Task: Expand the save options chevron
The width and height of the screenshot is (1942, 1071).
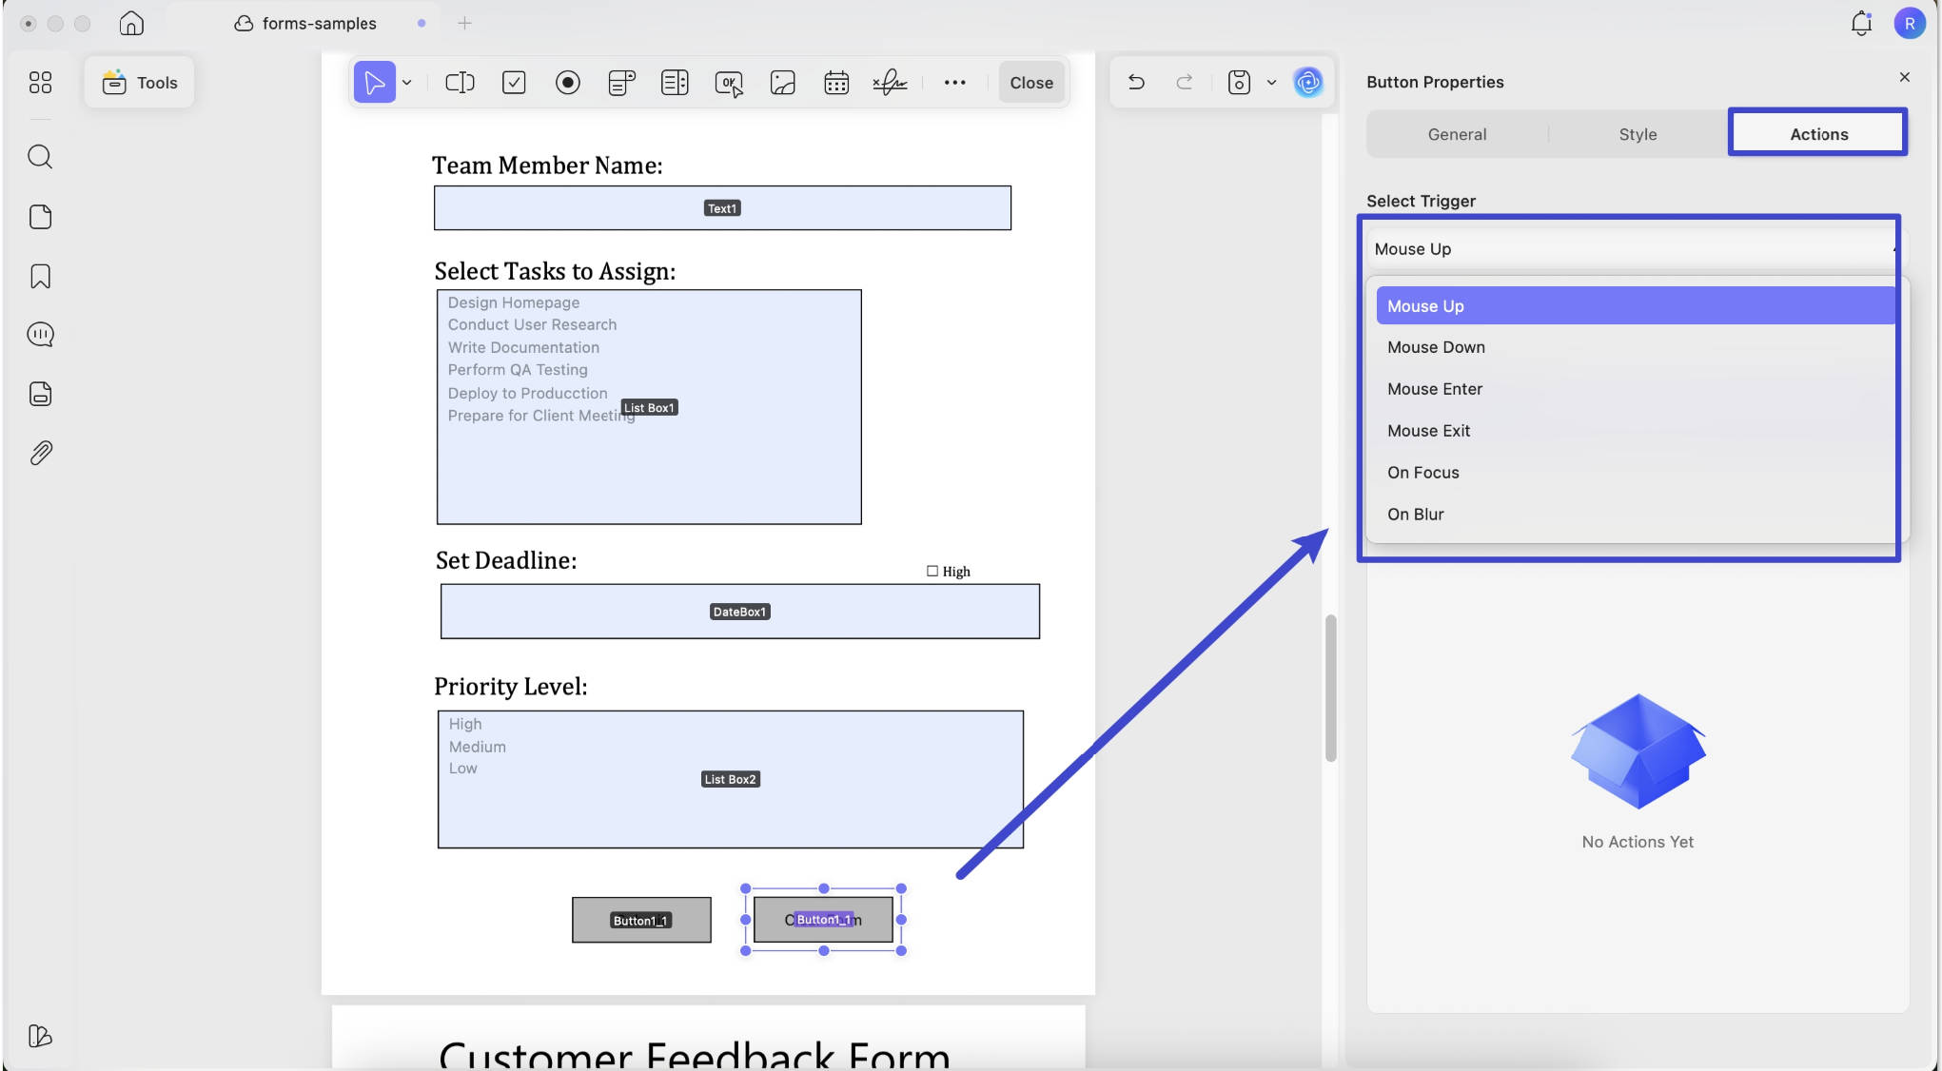Action: coord(1271,83)
